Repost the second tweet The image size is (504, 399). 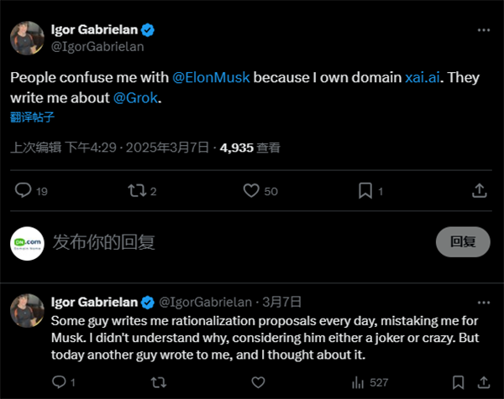158,382
